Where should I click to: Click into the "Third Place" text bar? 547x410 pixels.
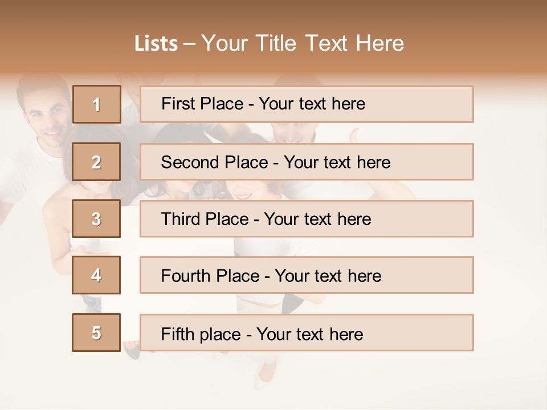[x=307, y=219]
